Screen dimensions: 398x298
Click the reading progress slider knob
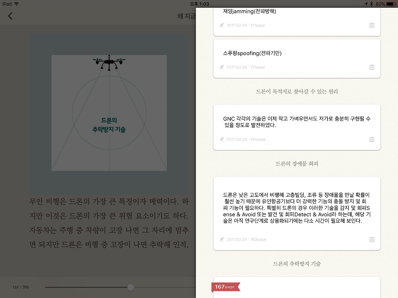[131, 287]
